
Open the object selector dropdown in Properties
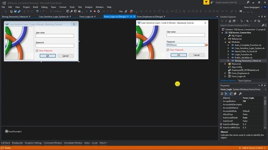tap(265, 90)
